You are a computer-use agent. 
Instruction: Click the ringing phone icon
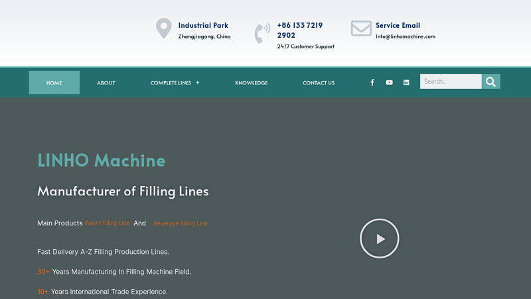pyautogui.click(x=262, y=33)
